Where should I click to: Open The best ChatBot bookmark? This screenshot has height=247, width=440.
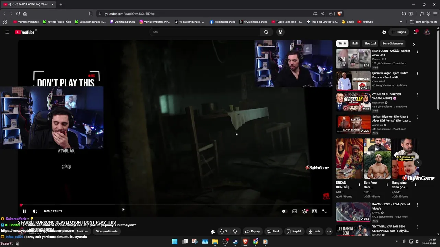coord(322,22)
